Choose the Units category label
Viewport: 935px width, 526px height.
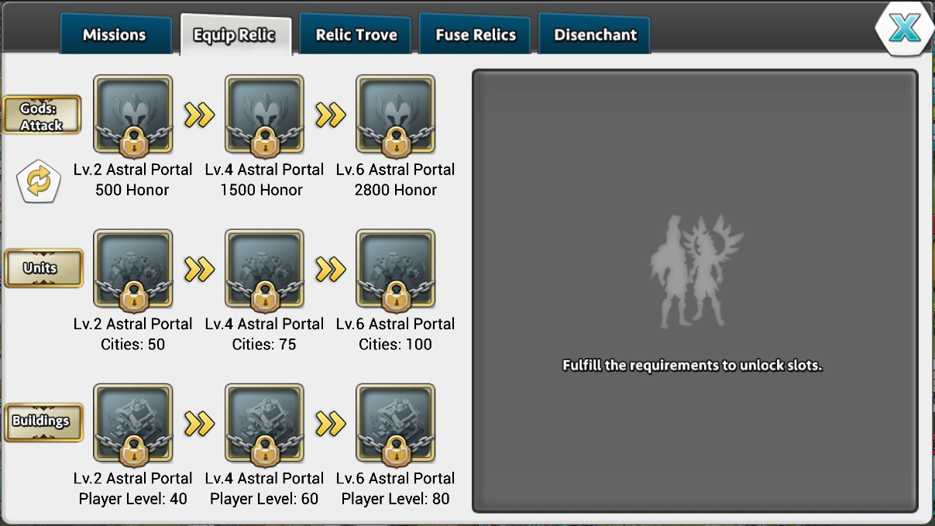click(42, 268)
